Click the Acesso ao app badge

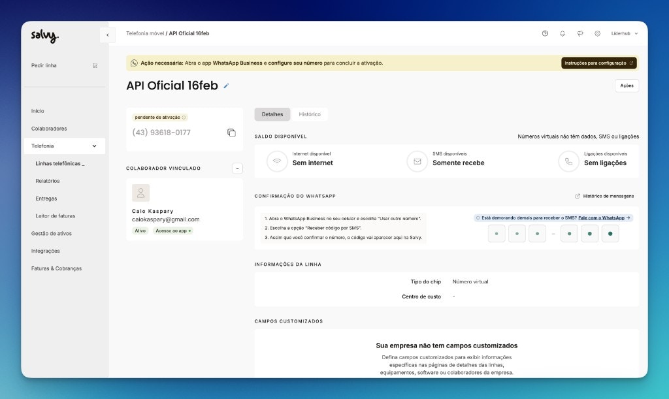[172, 231]
